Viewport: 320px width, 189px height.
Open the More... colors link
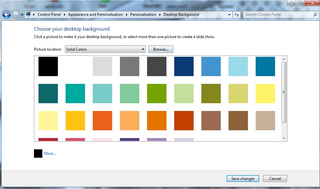click(x=50, y=154)
